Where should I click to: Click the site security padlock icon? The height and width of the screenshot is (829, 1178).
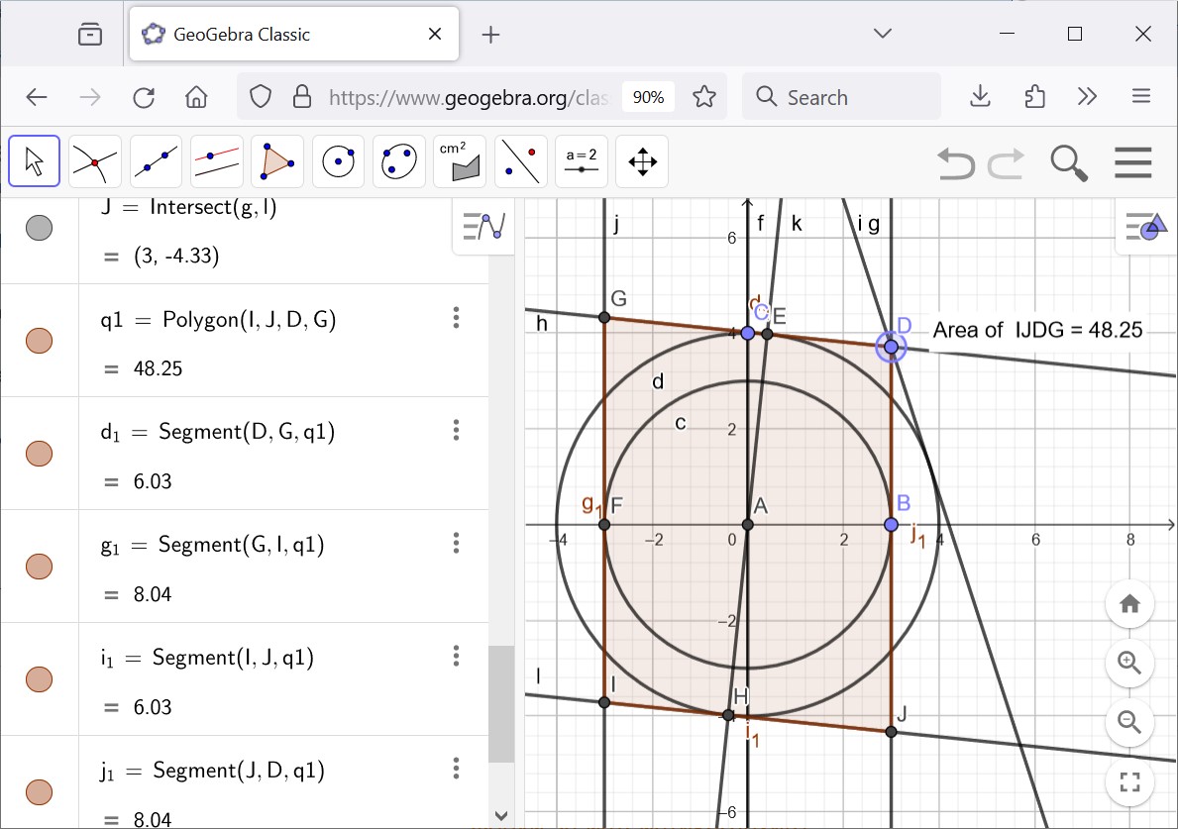302,97
